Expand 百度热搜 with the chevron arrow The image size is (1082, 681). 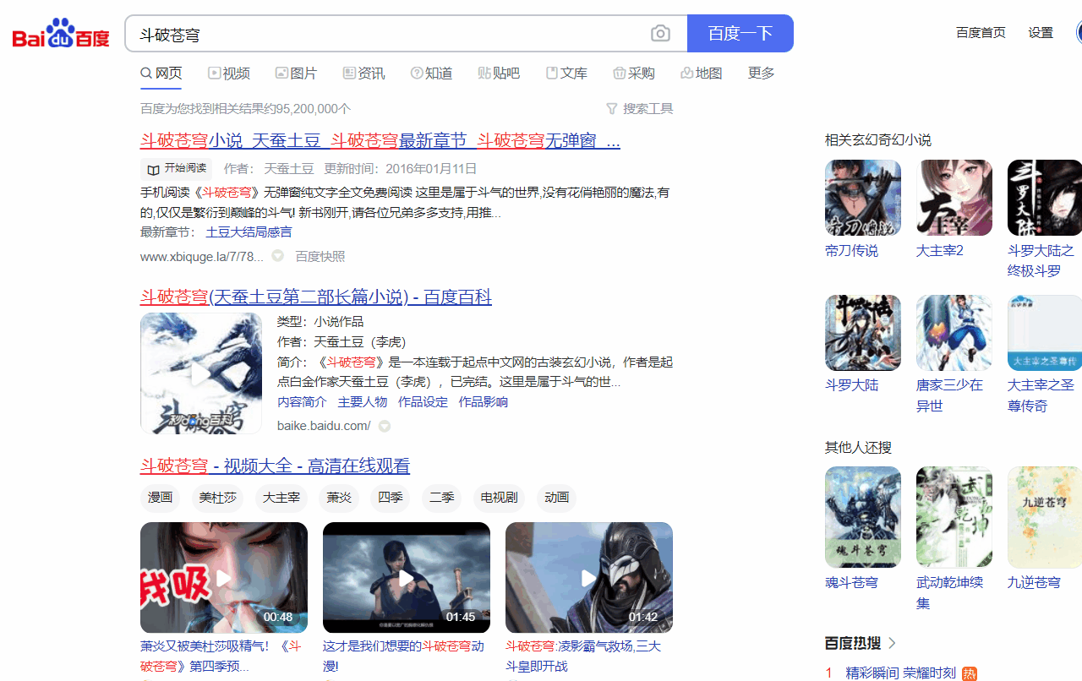892,643
